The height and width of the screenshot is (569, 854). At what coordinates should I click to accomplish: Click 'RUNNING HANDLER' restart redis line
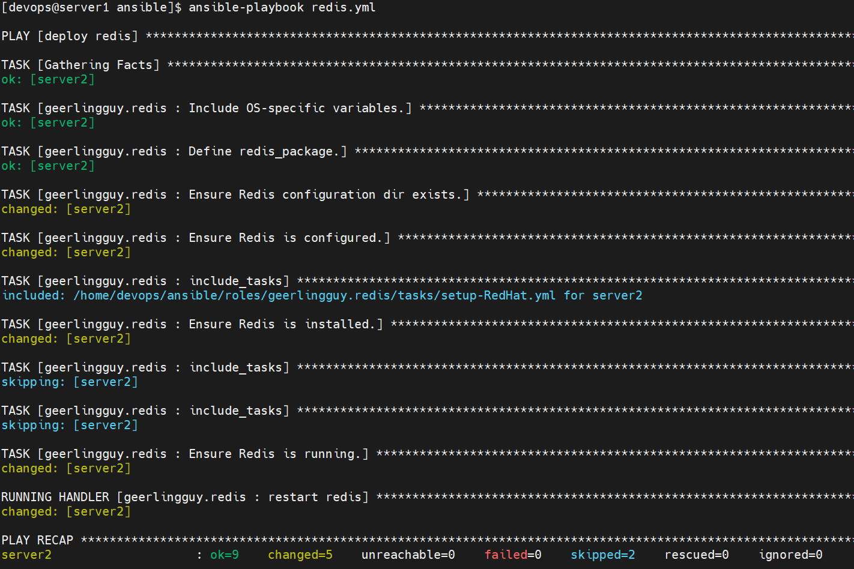point(185,497)
